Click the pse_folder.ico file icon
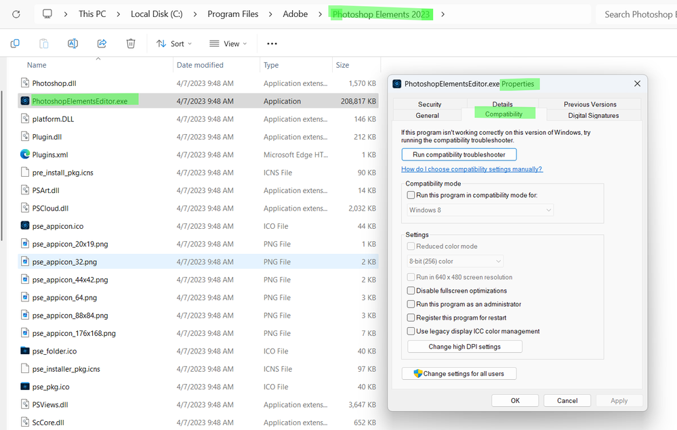 (x=25, y=351)
